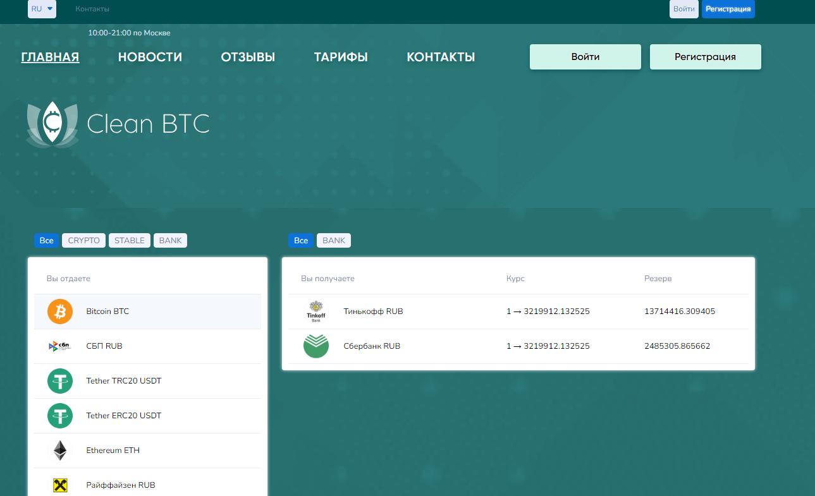Click the Bitcoin BTC orange coin icon
The image size is (815, 496).
[x=60, y=312]
